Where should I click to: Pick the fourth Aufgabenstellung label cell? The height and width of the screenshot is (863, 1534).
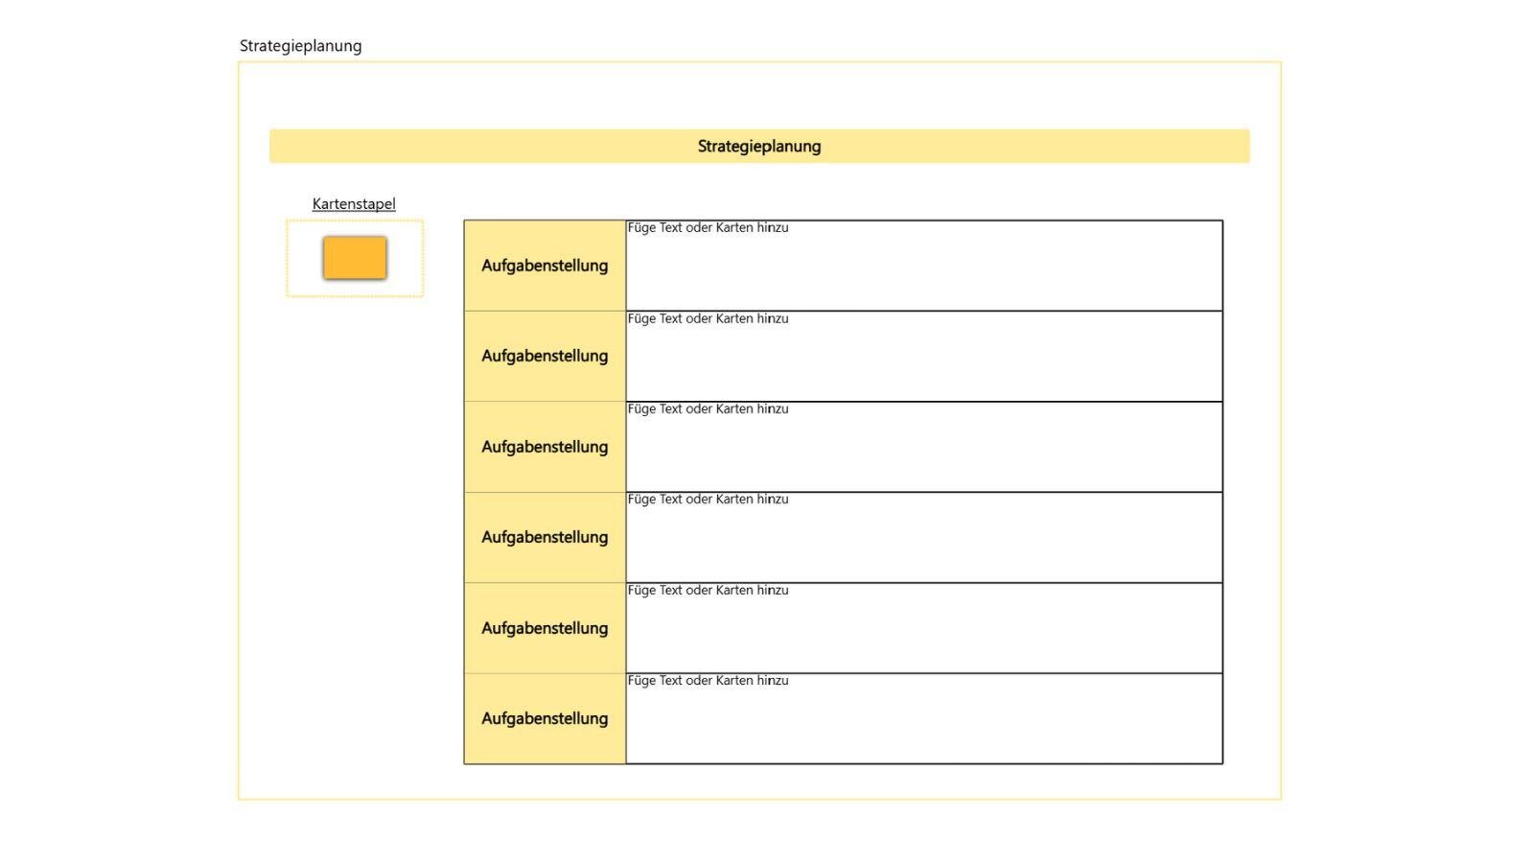coord(545,537)
